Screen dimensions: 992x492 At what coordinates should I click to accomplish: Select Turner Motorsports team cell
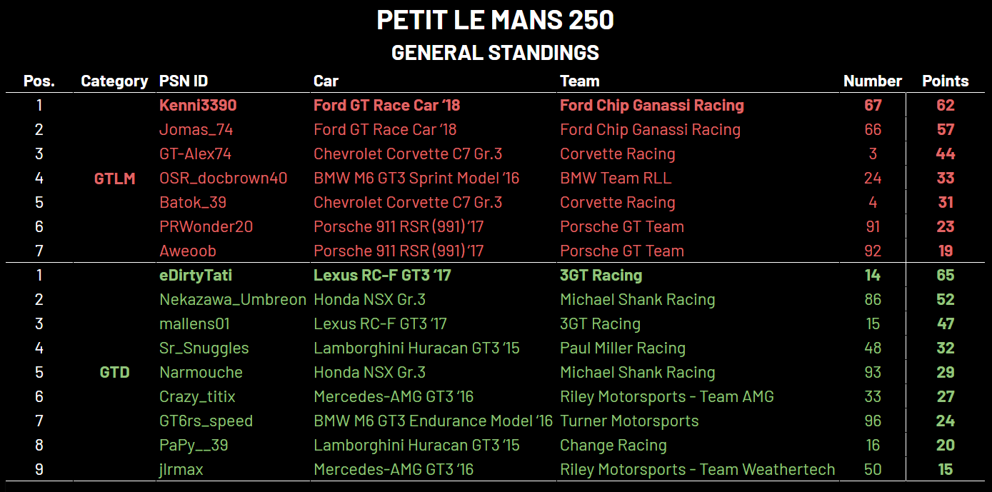point(629,421)
